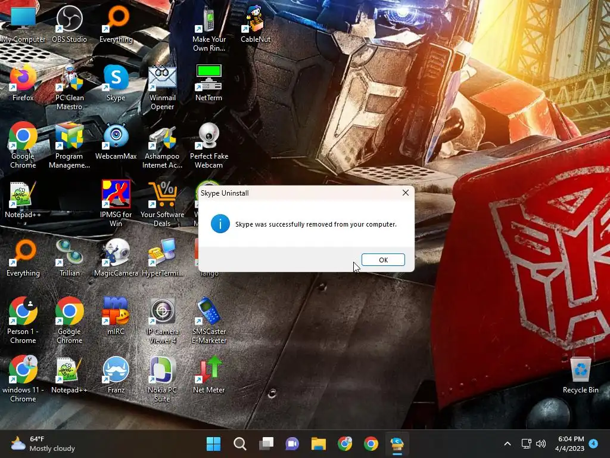Select active Skype uninstaller taskbar icon
The height and width of the screenshot is (458, 610).
[397, 444]
